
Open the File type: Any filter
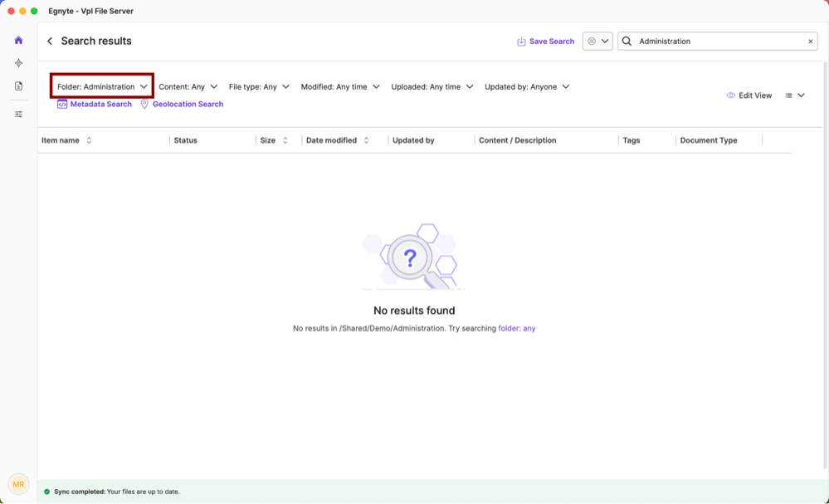[x=259, y=86]
